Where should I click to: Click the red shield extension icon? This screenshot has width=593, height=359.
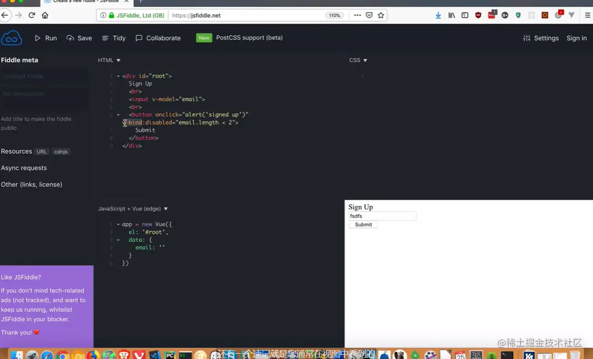478,15
